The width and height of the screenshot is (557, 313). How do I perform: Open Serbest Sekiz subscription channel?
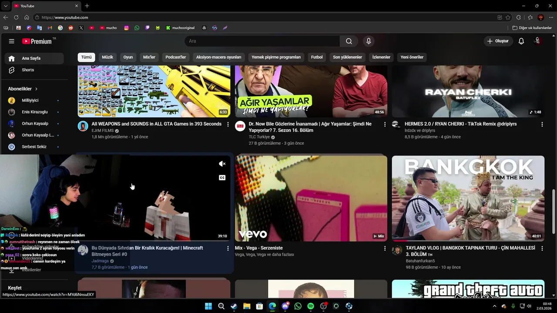34,147
